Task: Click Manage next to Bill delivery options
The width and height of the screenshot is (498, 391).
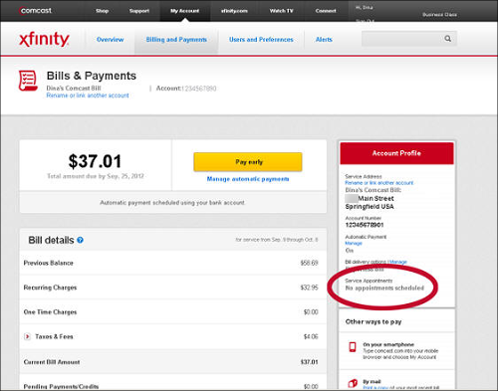Action: pos(397,262)
